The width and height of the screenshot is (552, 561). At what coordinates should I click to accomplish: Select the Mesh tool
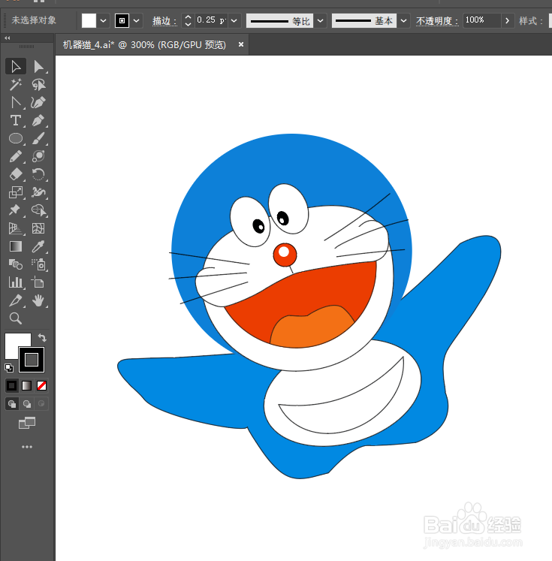38,228
